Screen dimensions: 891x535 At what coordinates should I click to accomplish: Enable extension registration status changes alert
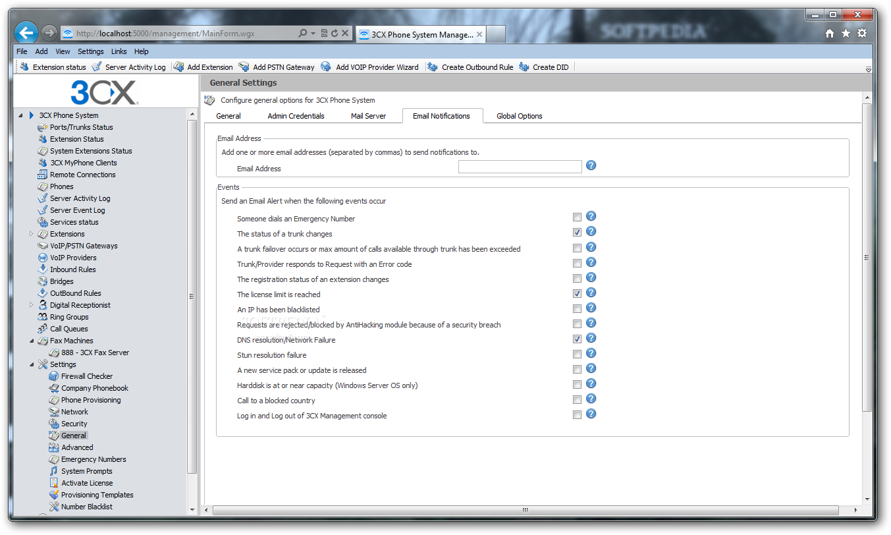coord(577,278)
